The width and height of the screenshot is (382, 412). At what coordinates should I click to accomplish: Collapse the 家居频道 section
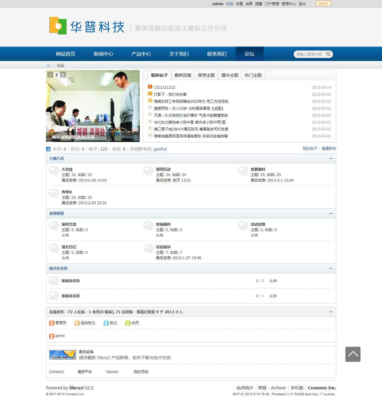coord(331,213)
